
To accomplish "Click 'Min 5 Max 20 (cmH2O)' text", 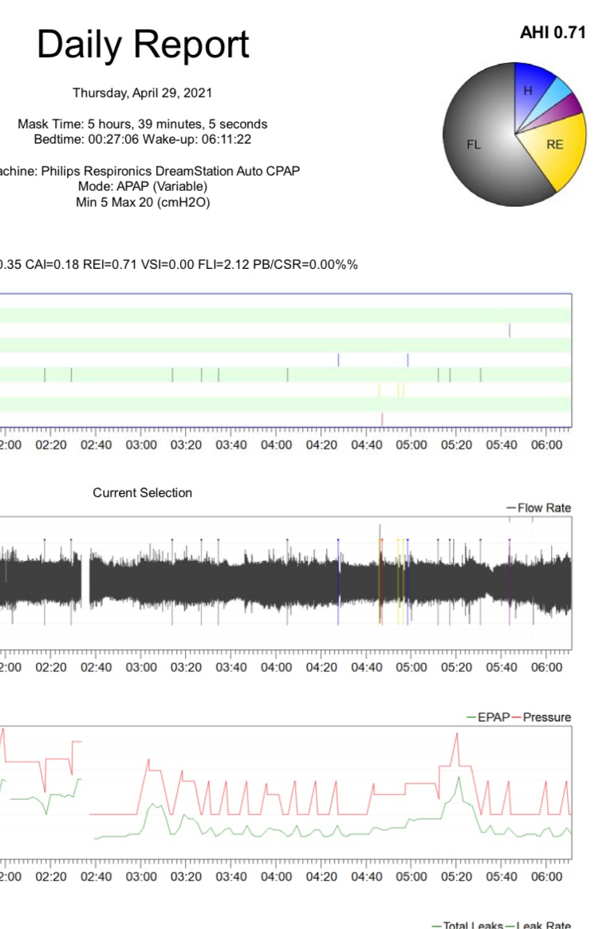I will click(x=143, y=202).
